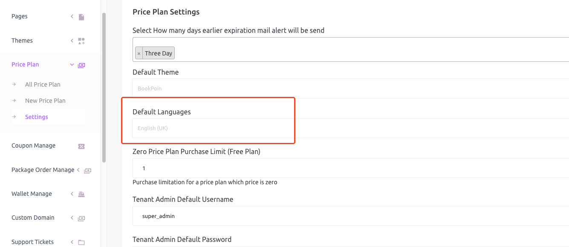Click the Coupon Manage ticket icon
Image resolution: width=569 pixels, height=247 pixels.
coord(81,146)
